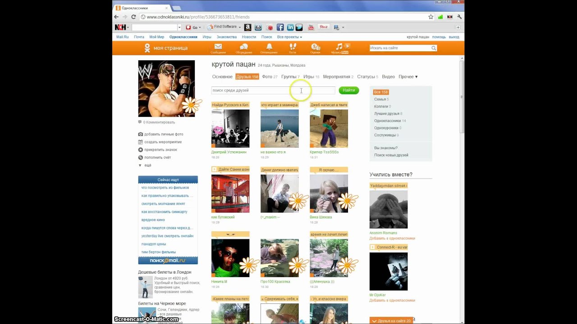Switch to the Видео tab
Screen dimensions: 577x324
point(388,77)
